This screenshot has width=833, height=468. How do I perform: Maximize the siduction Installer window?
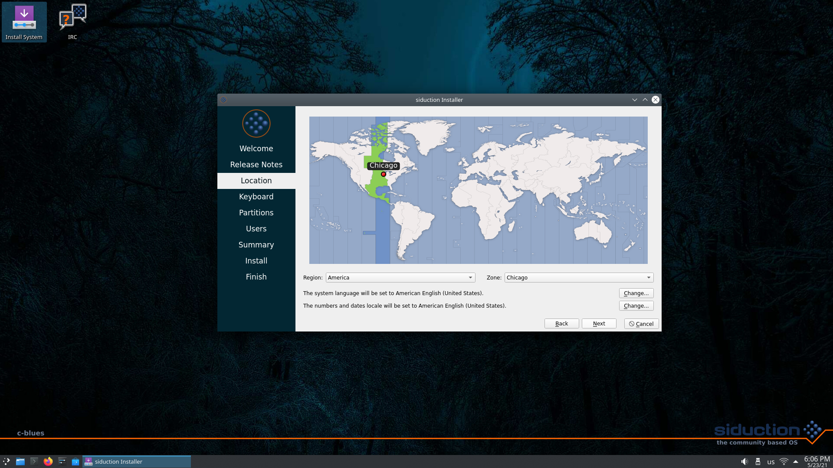(645, 100)
